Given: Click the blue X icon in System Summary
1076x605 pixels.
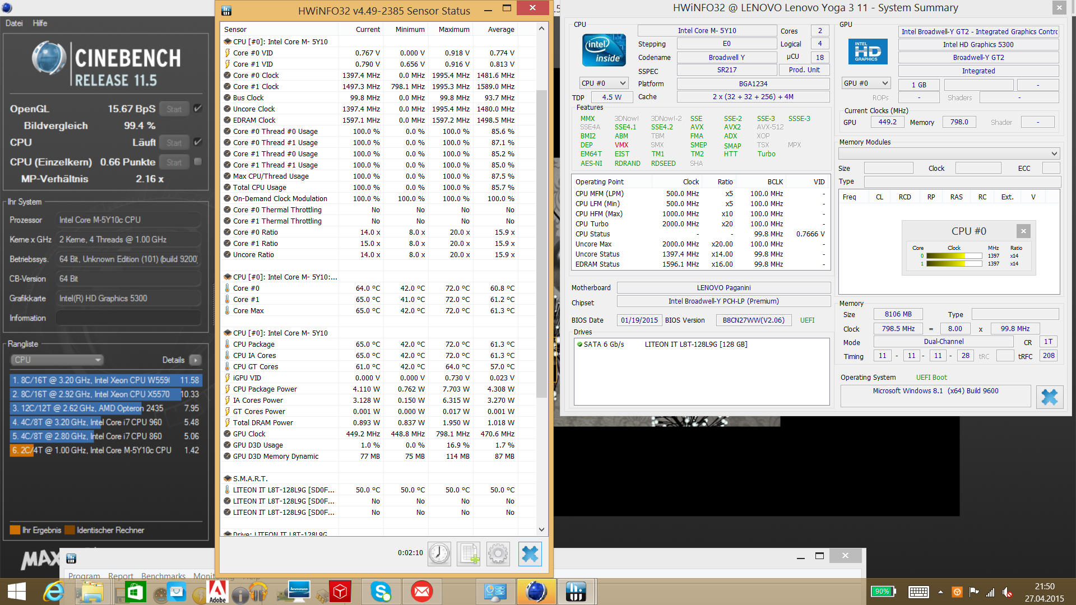Looking at the screenshot, I should (x=1049, y=397).
